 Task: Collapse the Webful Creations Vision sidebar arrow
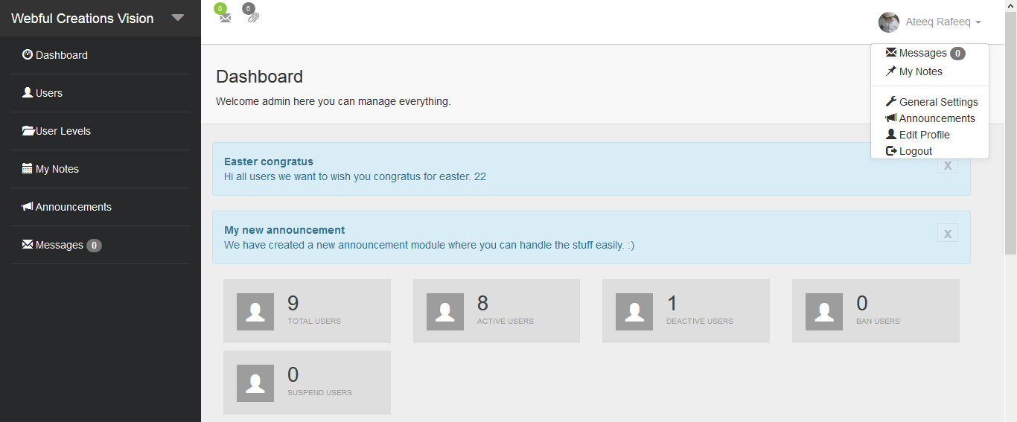pyautogui.click(x=177, y=18)
